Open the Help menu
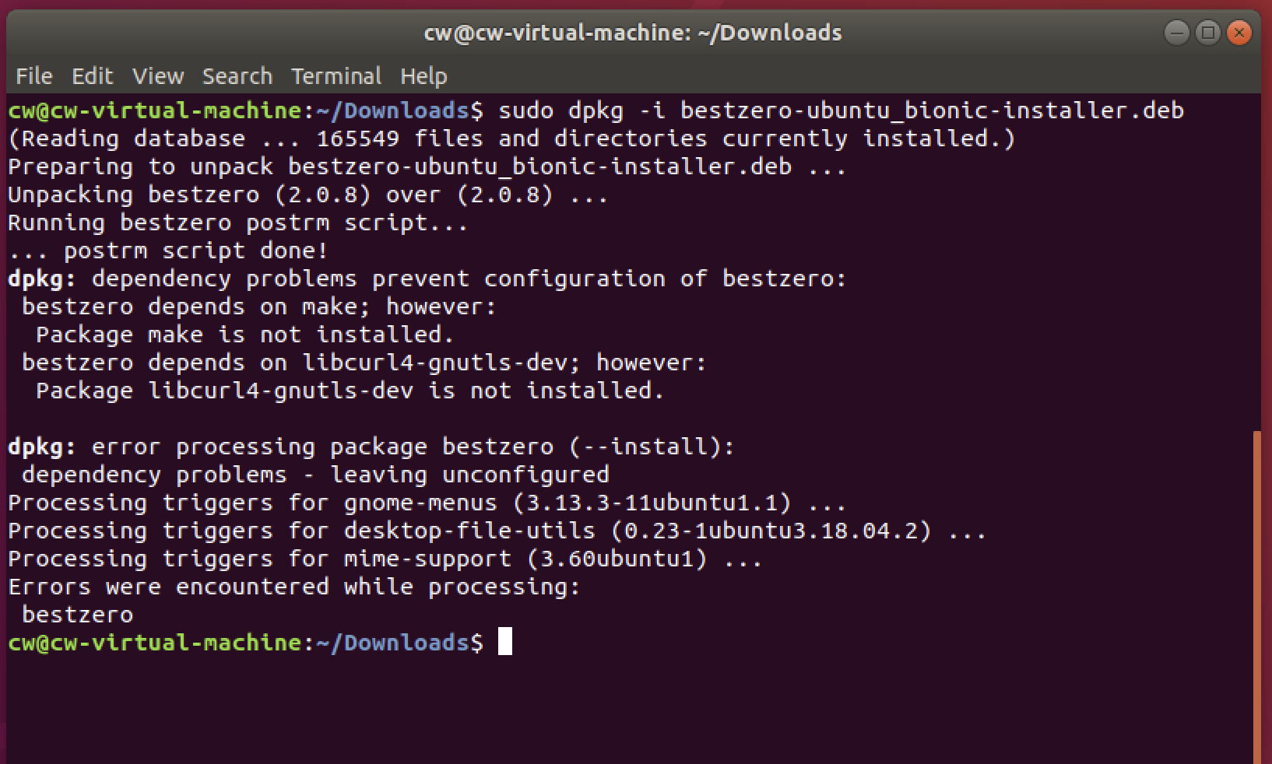The image size is (1272, 764). [423, 76]
